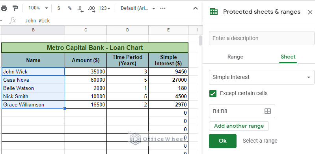
Task: Open the Default (Arial) font dropdown
Action: coord(138,8)
